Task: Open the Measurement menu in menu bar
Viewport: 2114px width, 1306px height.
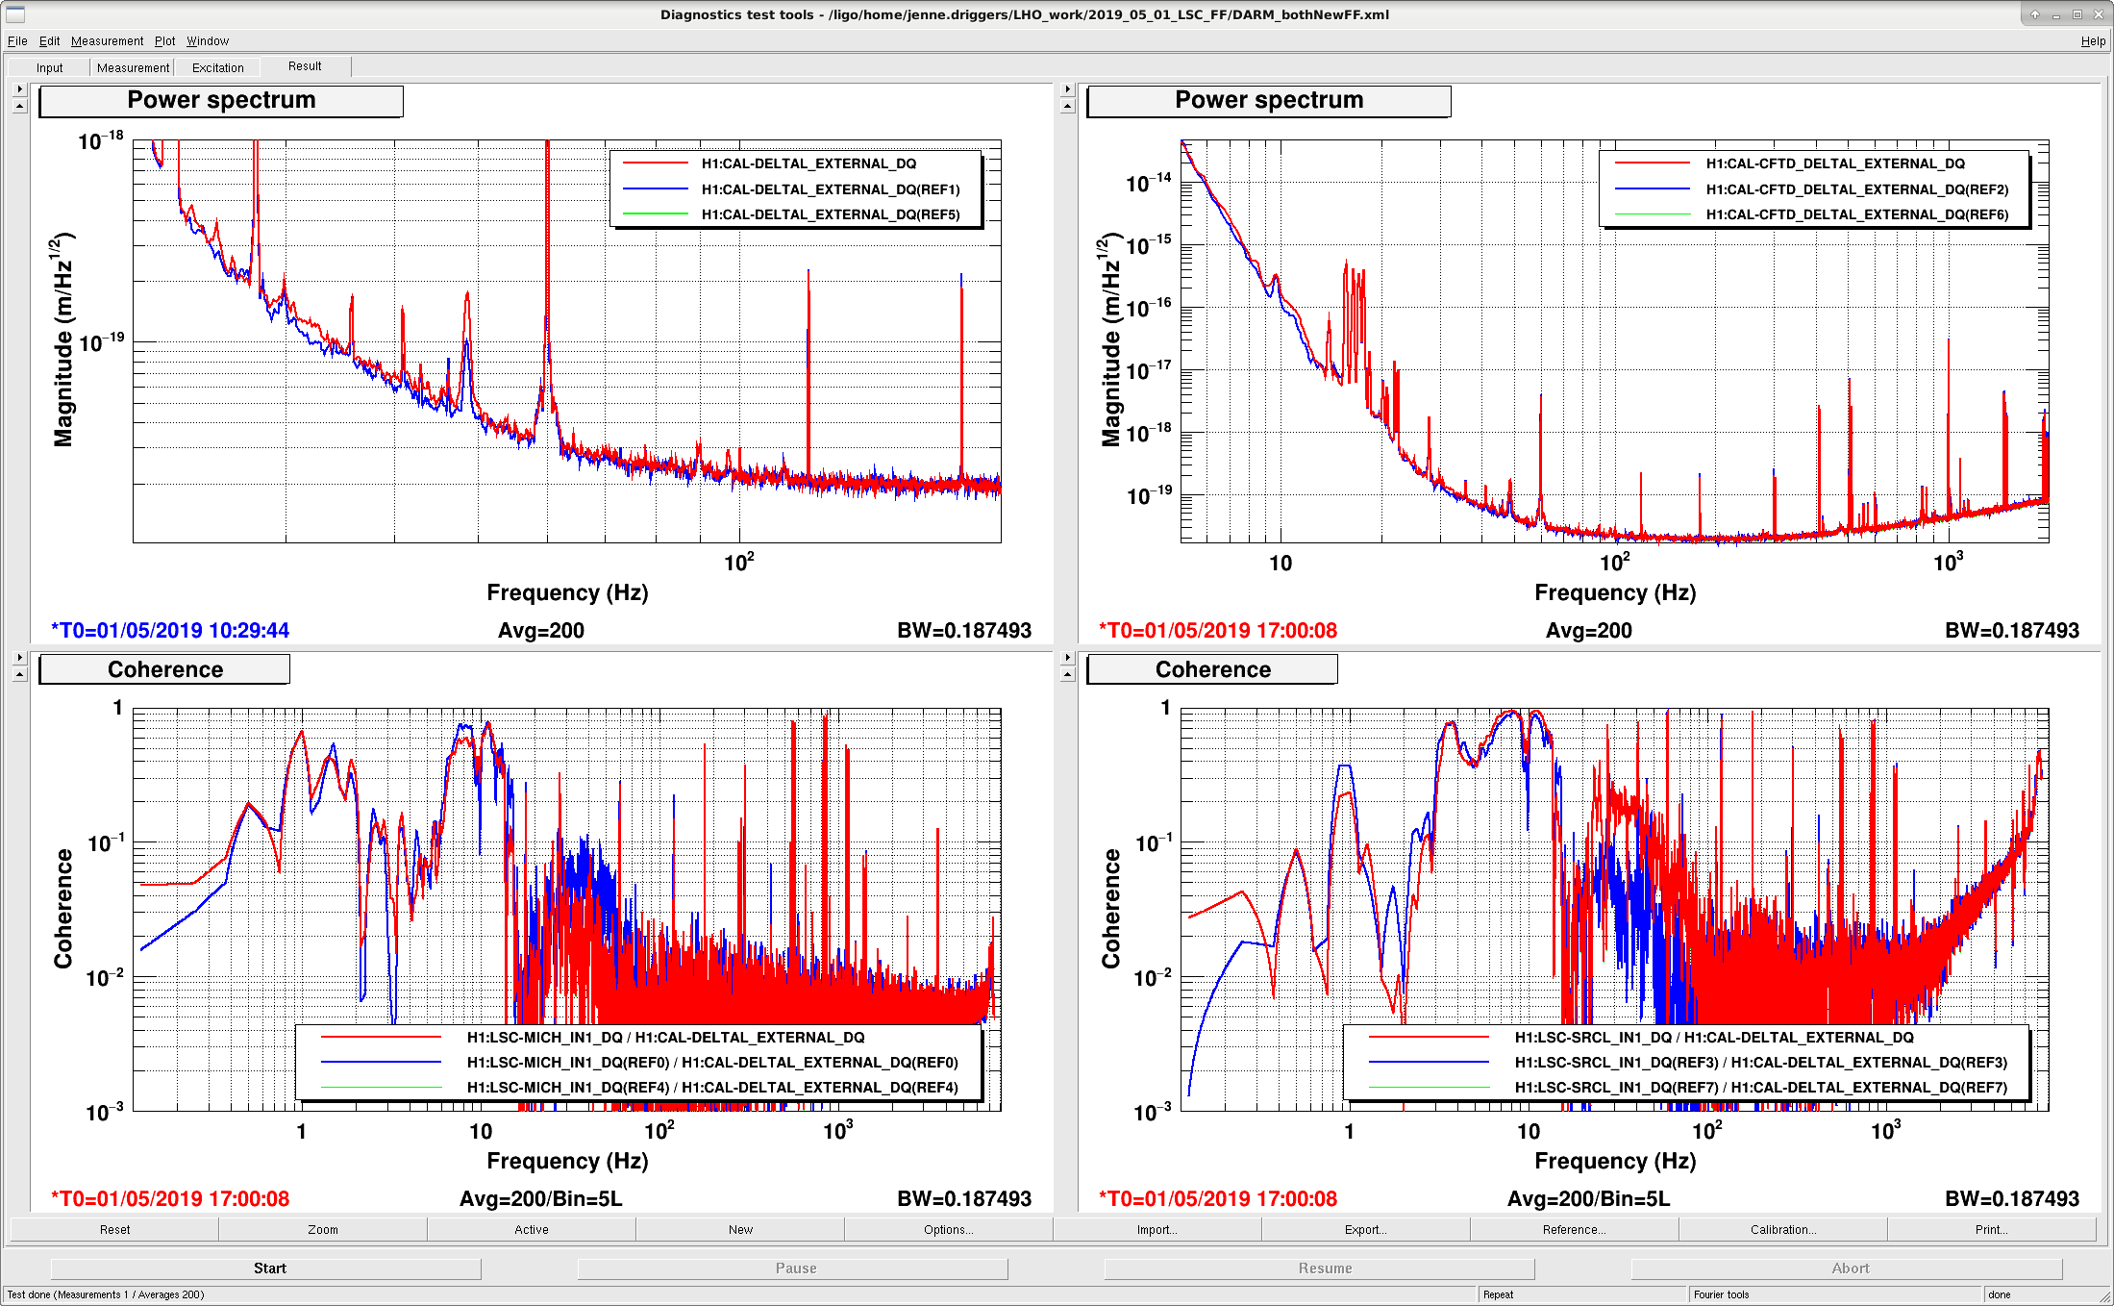Action: point(107,41)
